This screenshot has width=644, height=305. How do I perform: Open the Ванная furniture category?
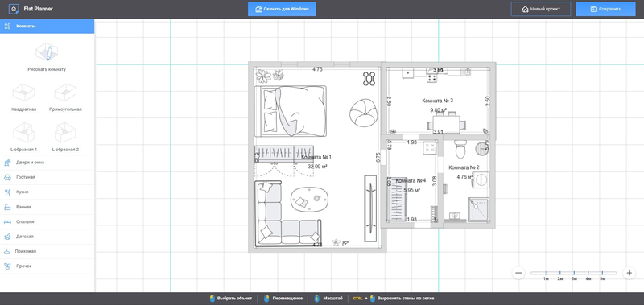47,207
